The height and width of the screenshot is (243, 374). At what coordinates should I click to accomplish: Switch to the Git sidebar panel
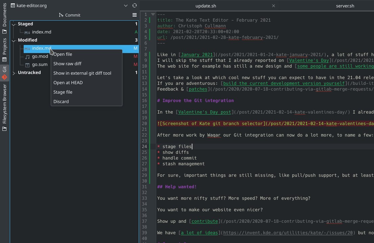click(4, 73)
